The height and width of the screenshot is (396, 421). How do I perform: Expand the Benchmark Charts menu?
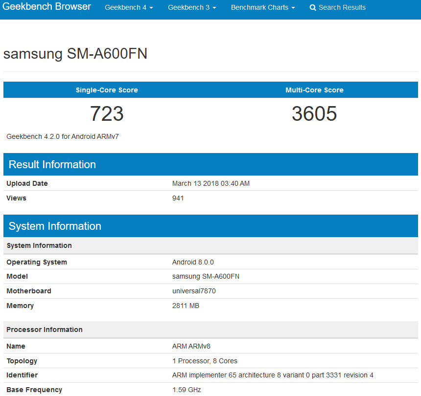point(263,7)
